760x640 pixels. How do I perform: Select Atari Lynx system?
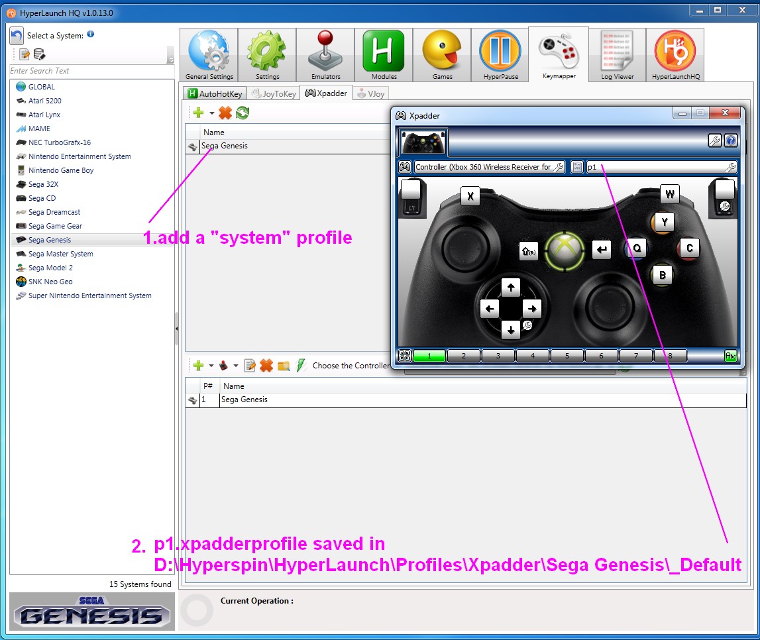click(44, 115)
